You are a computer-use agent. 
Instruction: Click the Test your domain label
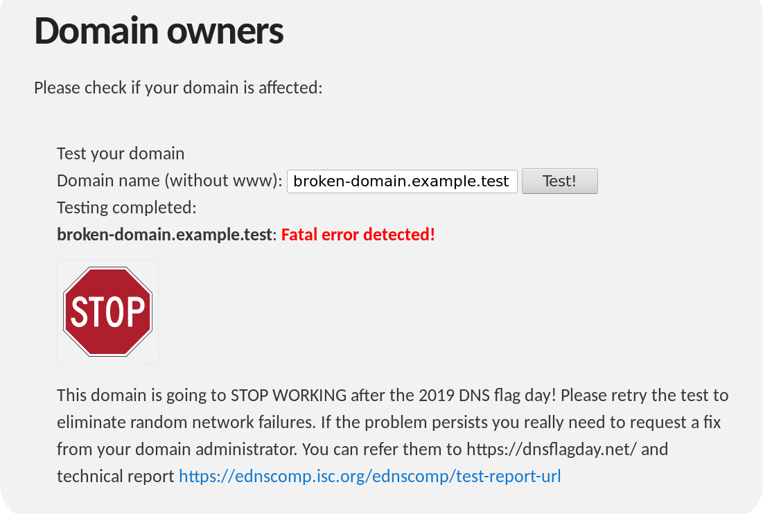(x=121, y=154)
